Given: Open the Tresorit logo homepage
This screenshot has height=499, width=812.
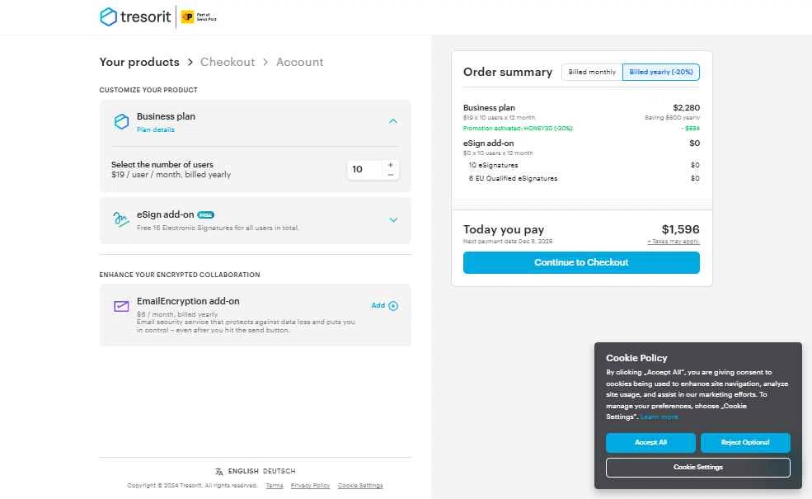Looking at the screenshot, I should click(135, 16).
